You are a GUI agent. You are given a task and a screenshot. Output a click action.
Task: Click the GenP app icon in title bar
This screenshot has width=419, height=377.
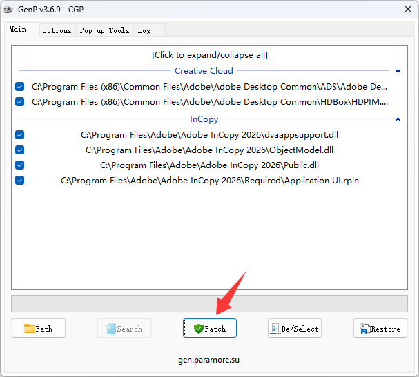8,10
